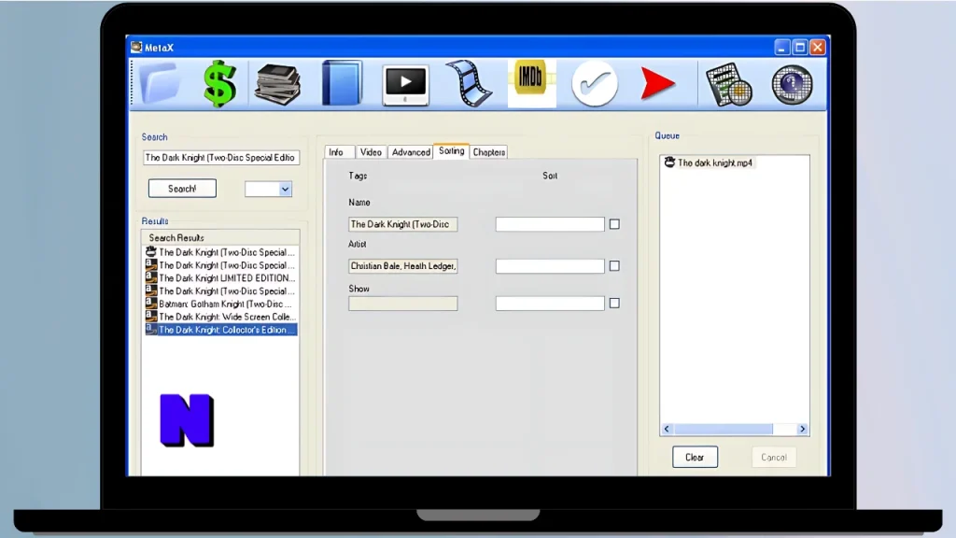Enable the Artist sort checkbox
The width and height of the screenshot is (956, 538).
(614, 266)
